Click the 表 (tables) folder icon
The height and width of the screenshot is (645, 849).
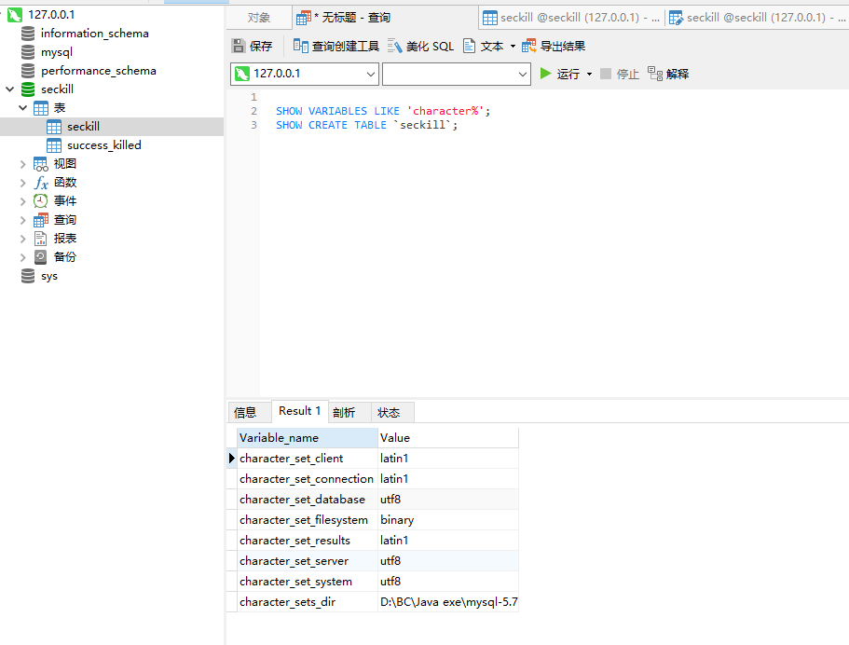(41, 108)
